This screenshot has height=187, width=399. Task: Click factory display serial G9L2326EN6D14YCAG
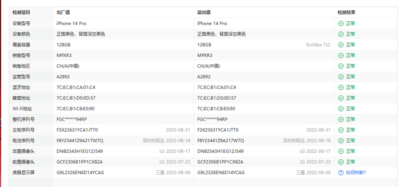pos(80,173)
